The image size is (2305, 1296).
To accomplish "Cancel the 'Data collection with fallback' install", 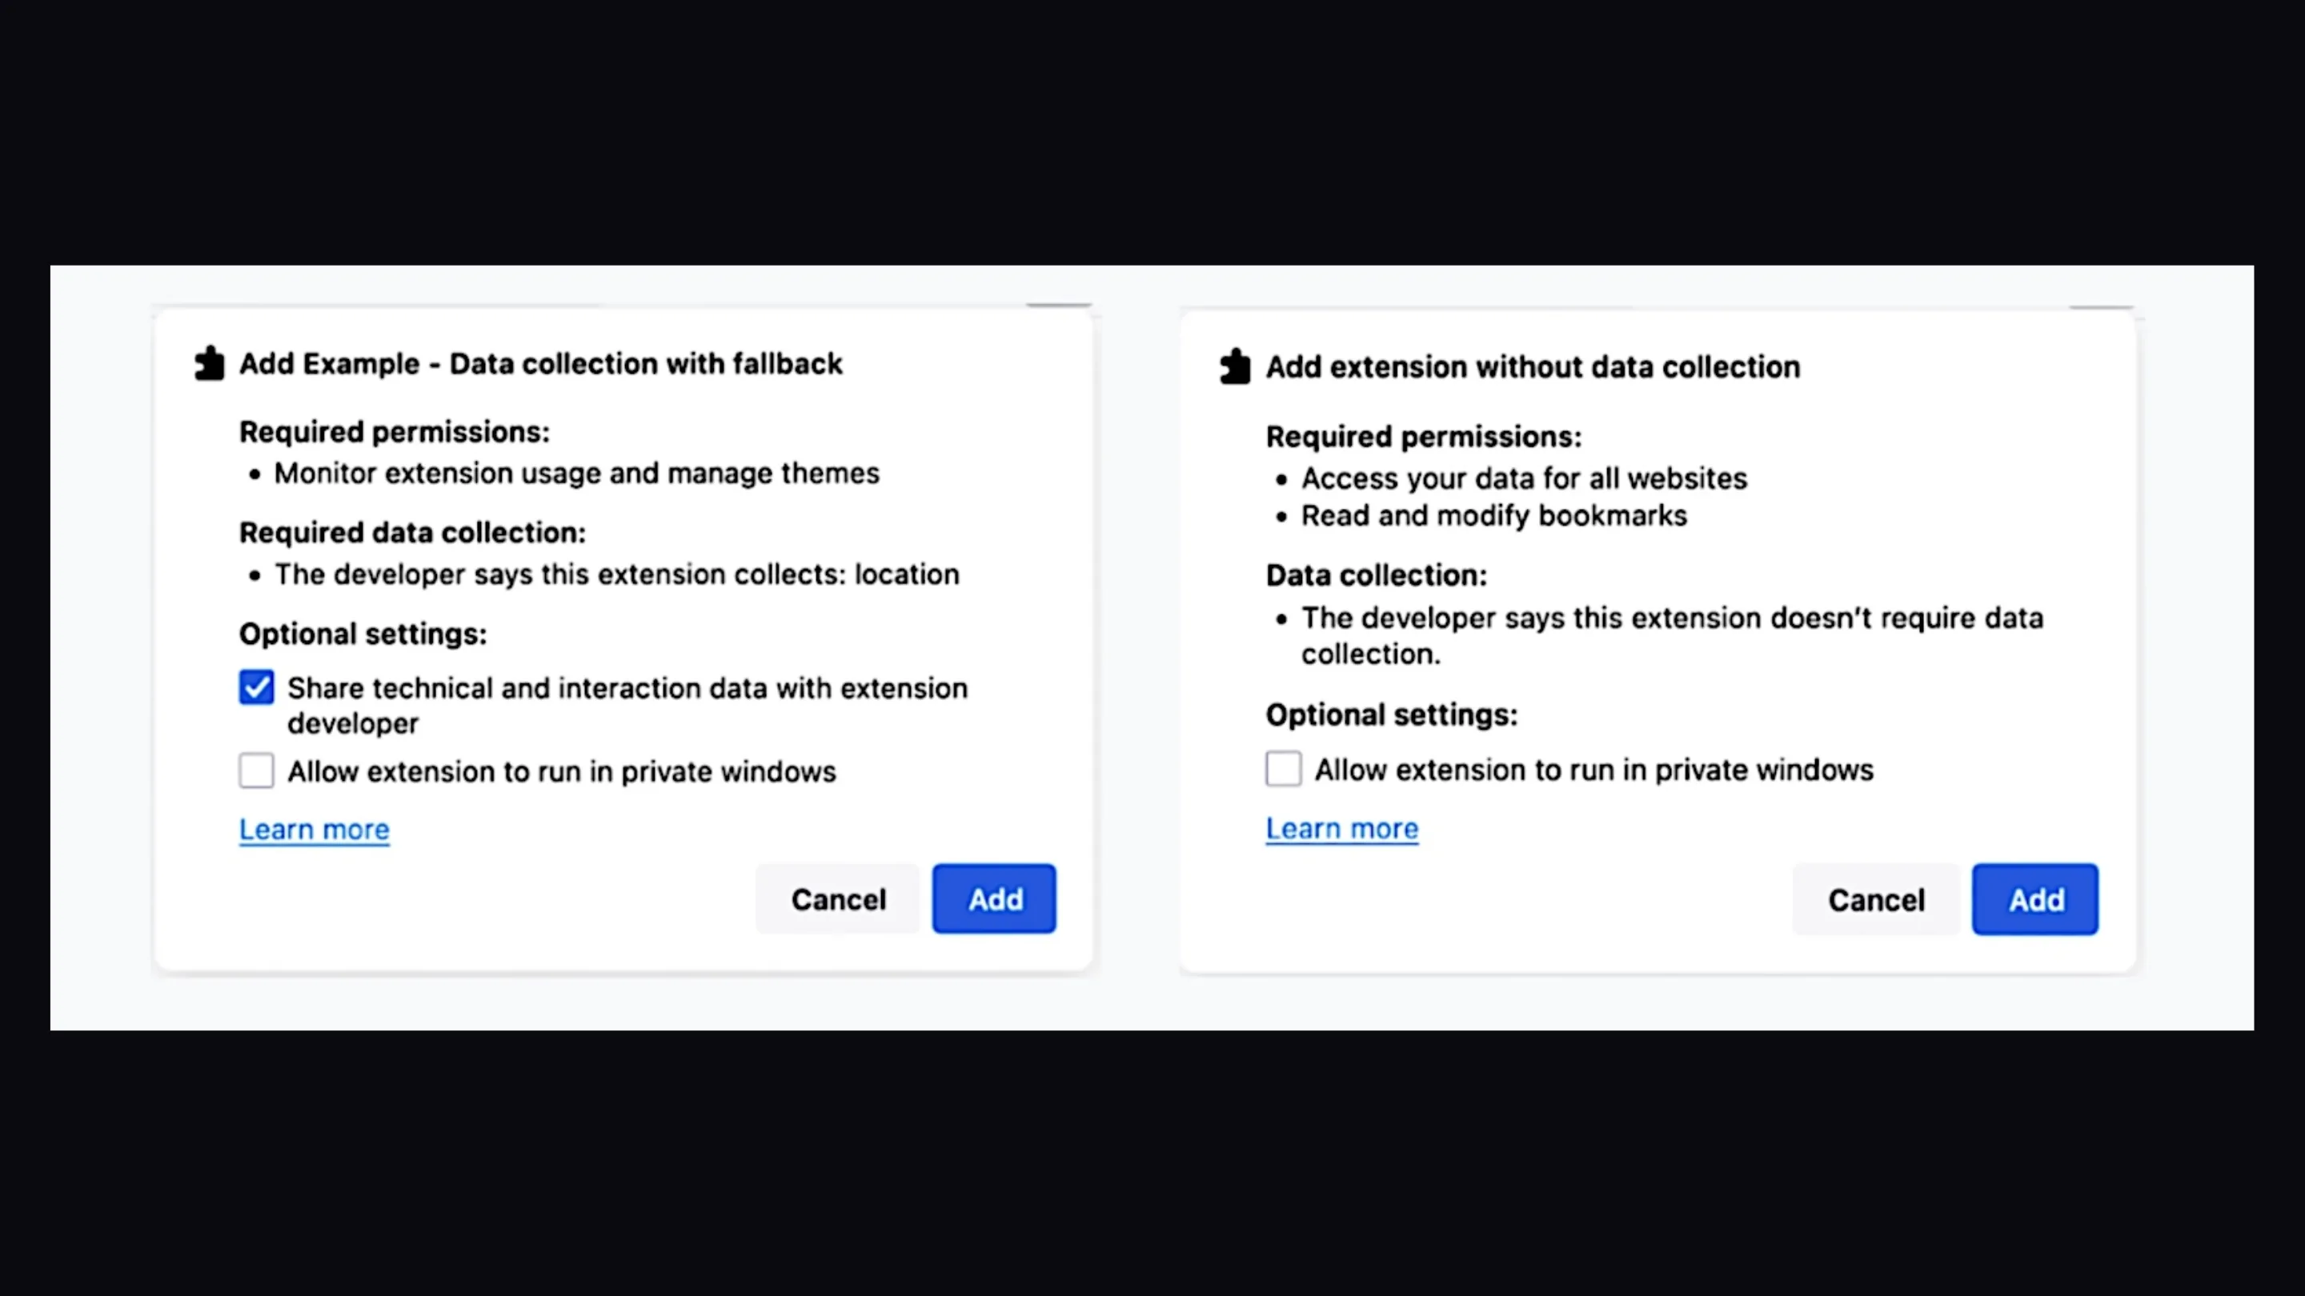I will [x=837, y=899].
